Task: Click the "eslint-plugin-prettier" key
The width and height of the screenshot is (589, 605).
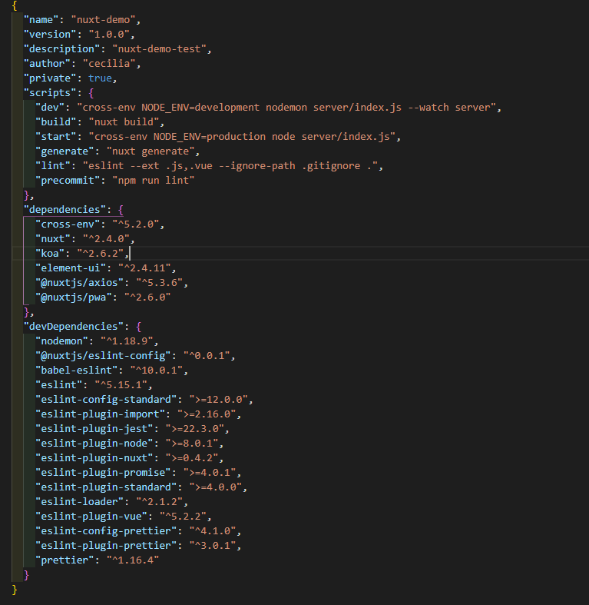Action: [107, 546]
